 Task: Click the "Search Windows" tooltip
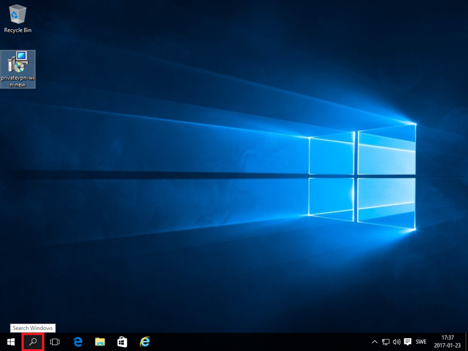coord(33,328)
